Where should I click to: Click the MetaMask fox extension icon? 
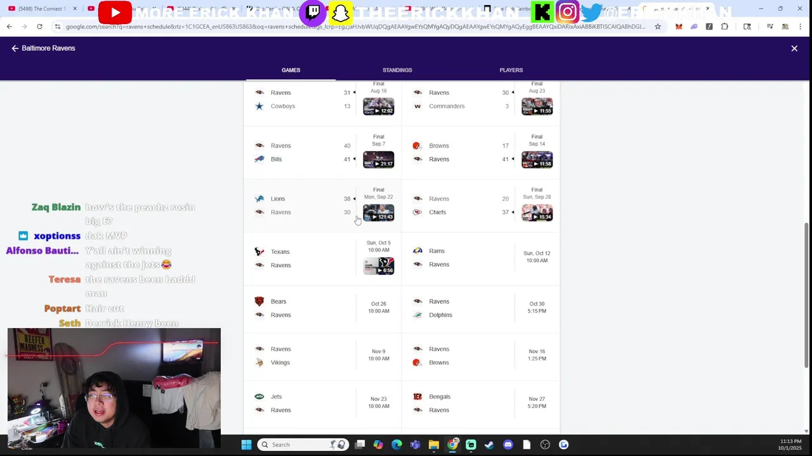pos(679,27)
